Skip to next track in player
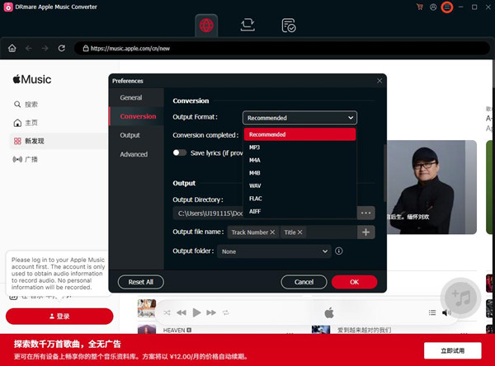The height and width of the screenshot is (366, 495). [211, 312]
